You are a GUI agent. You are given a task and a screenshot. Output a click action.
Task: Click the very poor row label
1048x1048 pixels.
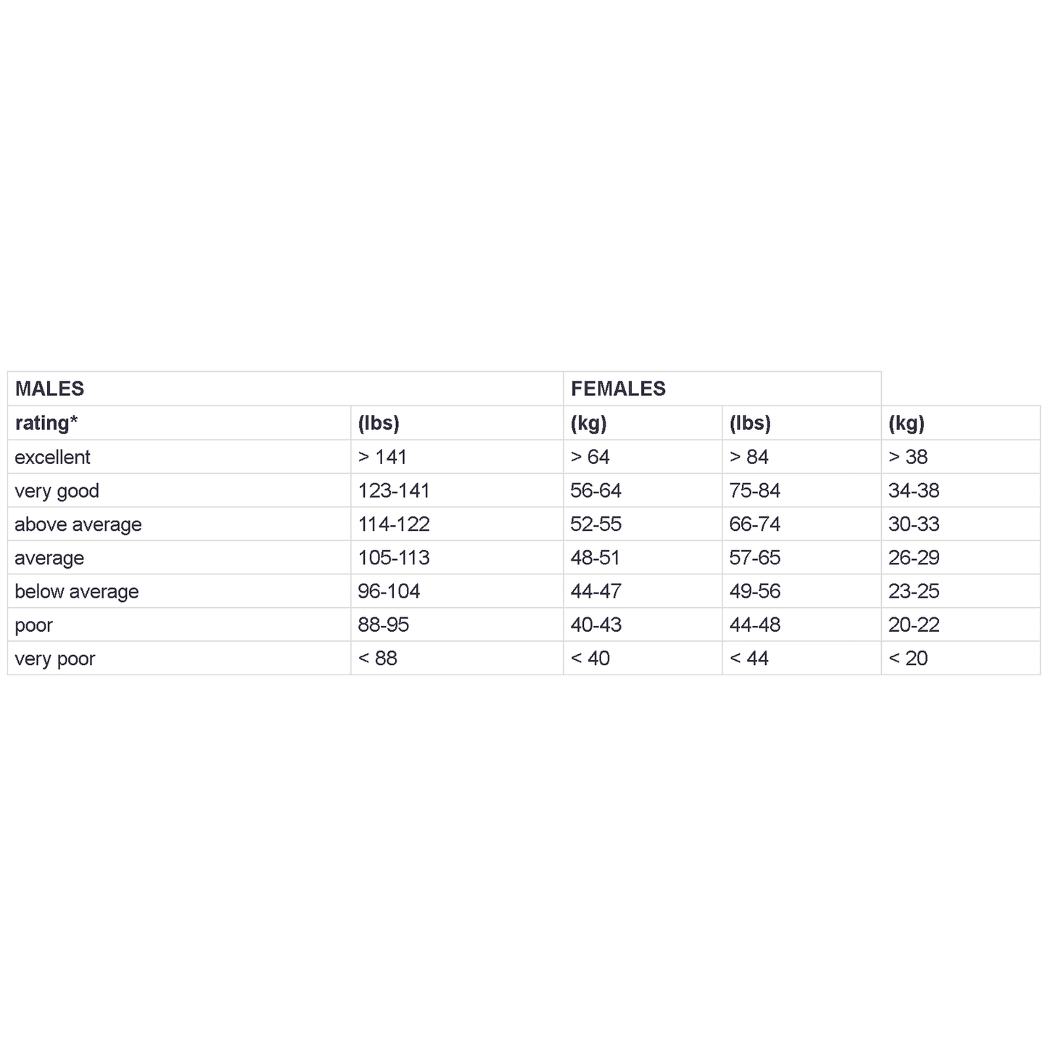pos(55,659)
